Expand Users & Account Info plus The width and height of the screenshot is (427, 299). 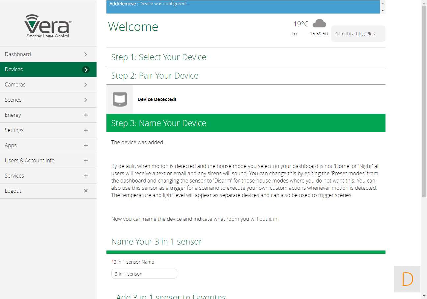86,160
